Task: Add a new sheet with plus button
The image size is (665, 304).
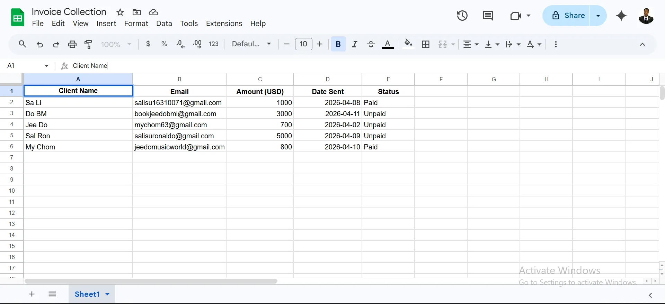Action: (32, 294)
